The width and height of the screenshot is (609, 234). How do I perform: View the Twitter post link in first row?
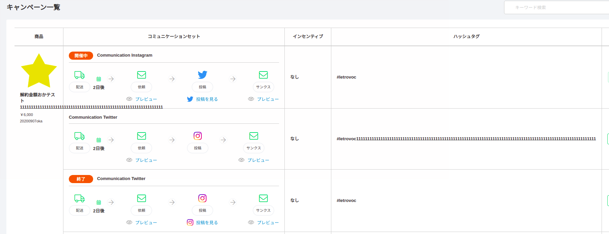pos(203,99)
